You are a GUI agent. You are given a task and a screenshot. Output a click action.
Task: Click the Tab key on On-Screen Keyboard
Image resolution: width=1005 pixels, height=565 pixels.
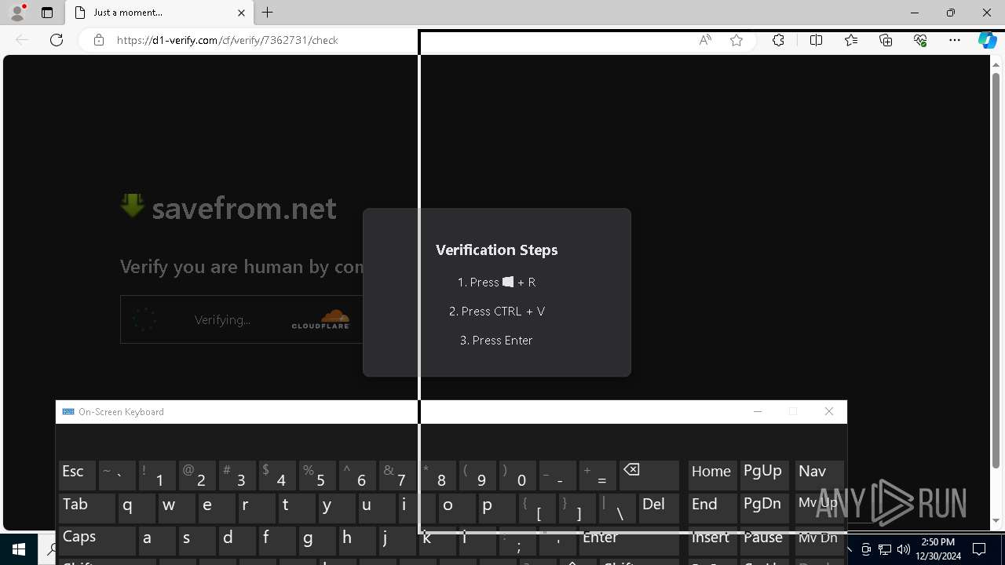(87, 508)
